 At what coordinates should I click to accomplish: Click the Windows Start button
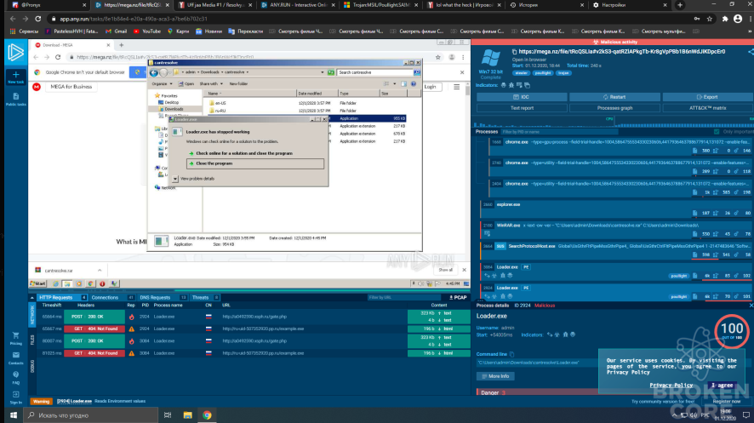pyautogui.click(x=14, y=415)
